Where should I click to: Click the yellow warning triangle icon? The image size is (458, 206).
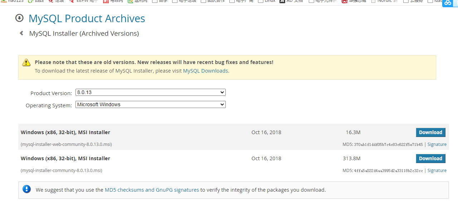click(26, 63)
